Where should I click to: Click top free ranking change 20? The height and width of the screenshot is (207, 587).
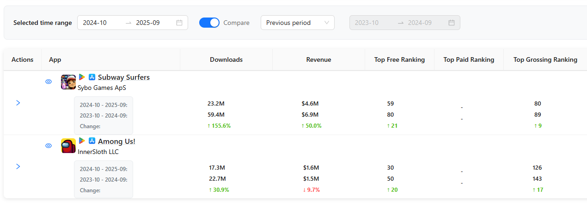[392, 190]
